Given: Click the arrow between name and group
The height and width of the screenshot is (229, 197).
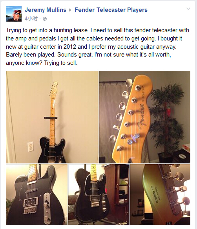Looking at the screenshot, I should (x=70, y=10).
